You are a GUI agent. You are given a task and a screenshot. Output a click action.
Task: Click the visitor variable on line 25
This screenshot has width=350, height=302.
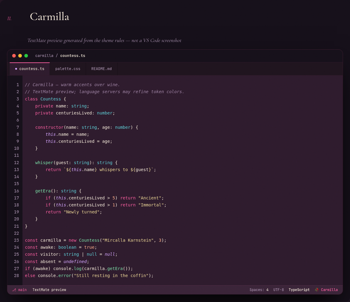pos(49,254)
